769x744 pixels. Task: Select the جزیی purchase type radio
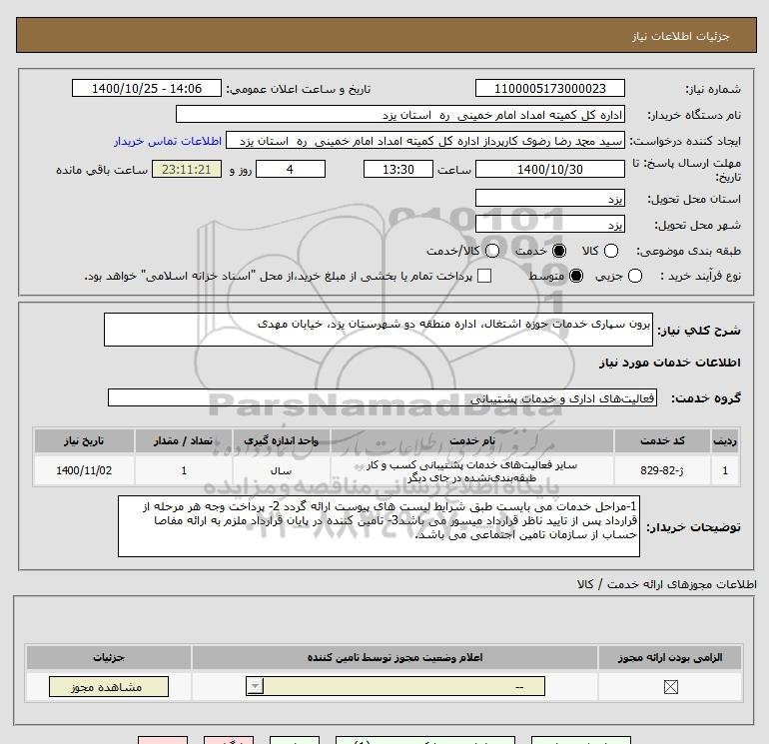[x=635, y=276]
